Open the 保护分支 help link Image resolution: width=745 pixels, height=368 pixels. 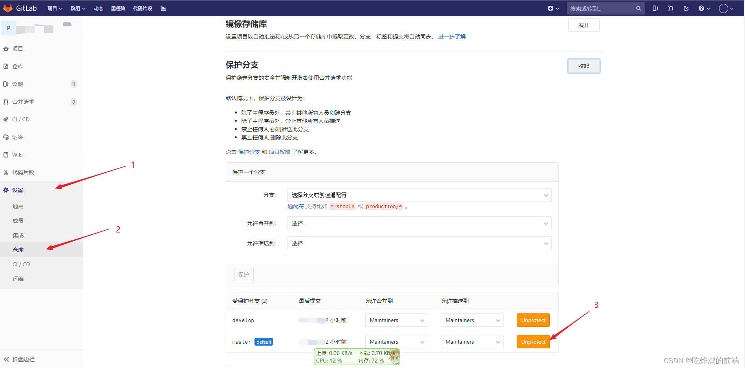pyautogui.click(x=249, y=152)
